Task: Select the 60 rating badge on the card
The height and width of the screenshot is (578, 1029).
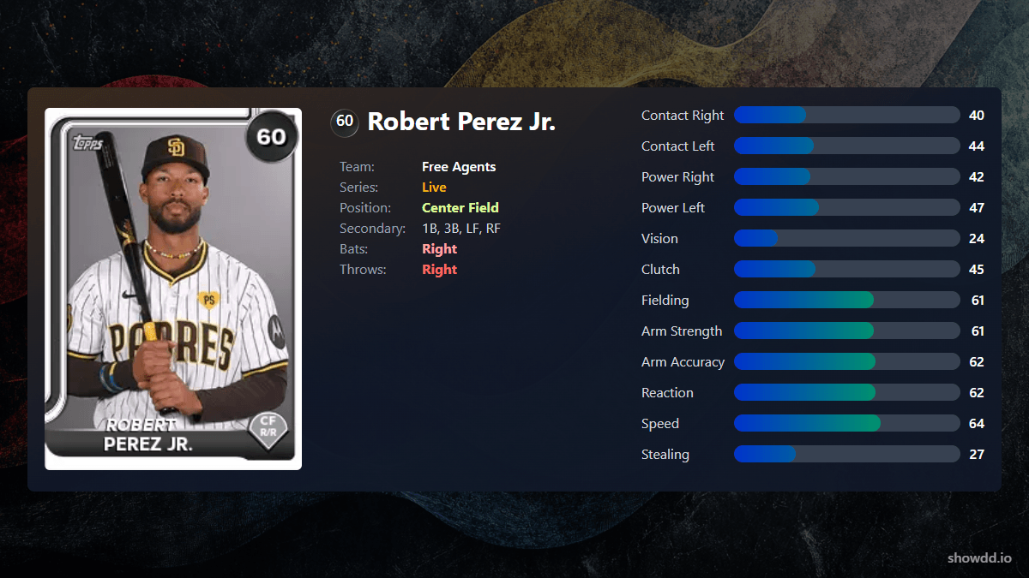Action: click(270, 137)
